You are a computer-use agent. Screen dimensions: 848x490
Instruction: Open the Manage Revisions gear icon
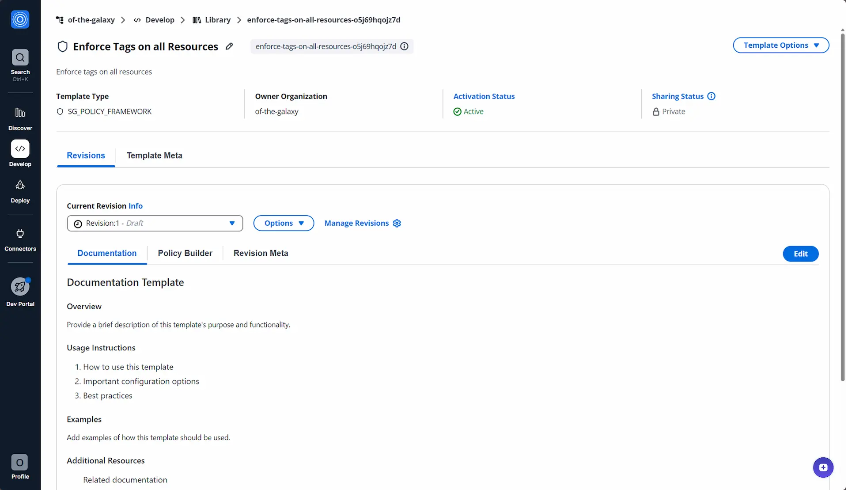pos(397,223)
